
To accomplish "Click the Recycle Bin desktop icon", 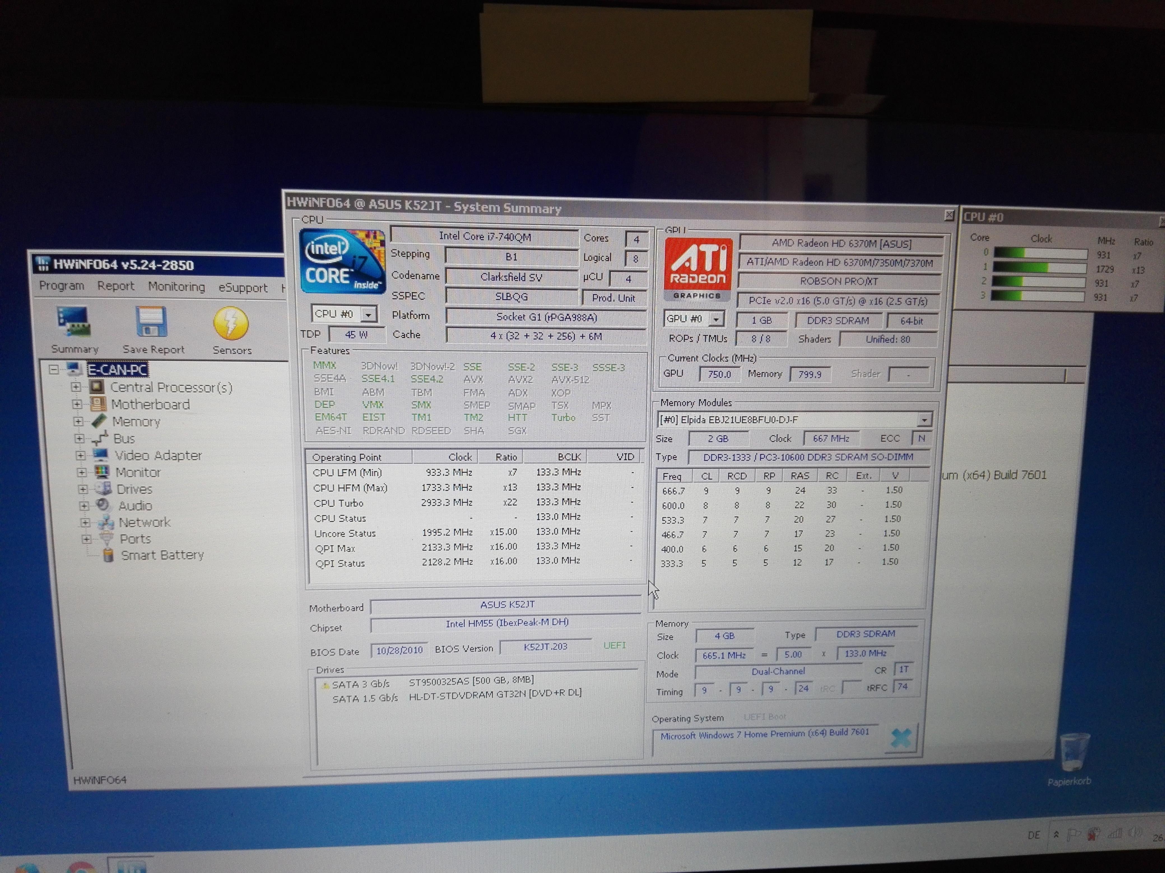I will (x=1073, y=752).
